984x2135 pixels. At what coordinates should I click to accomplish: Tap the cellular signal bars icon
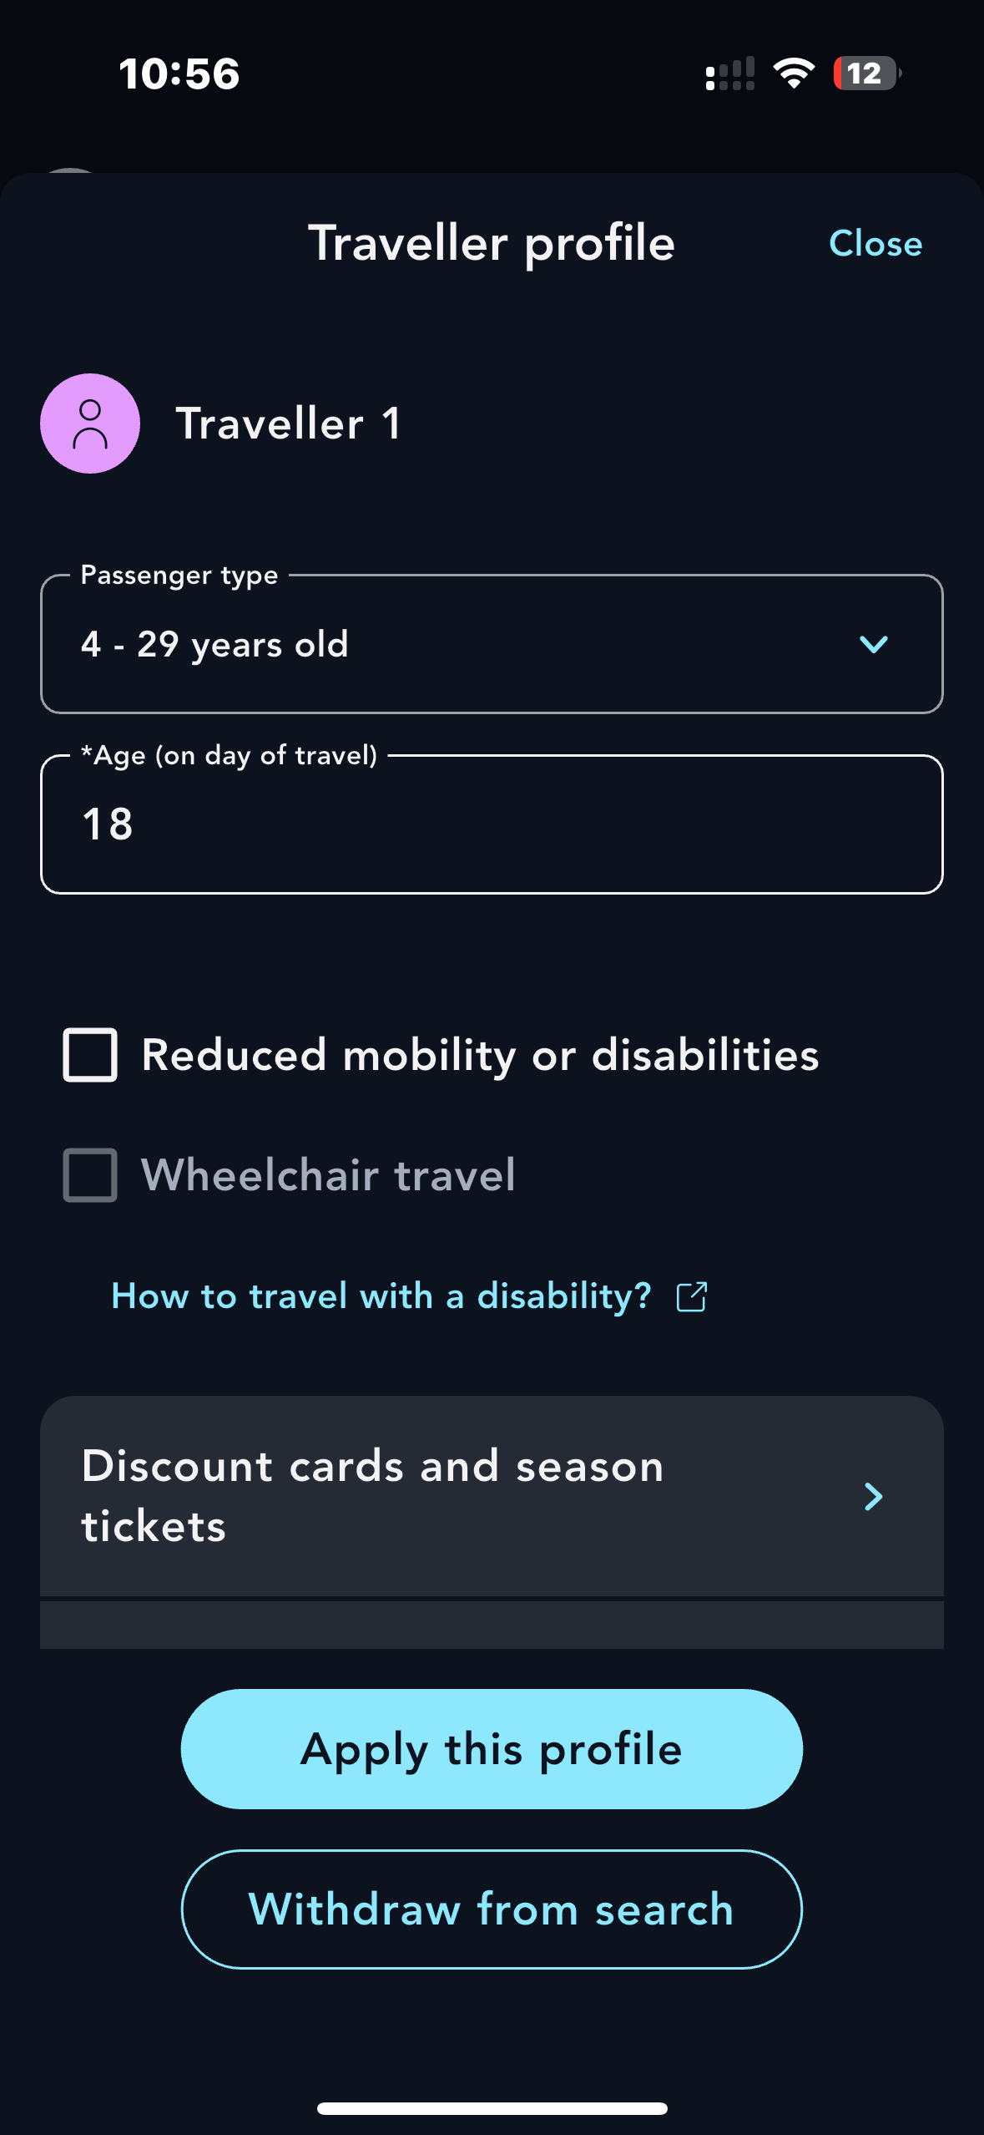pyautogui.click(x=730, y=74)
